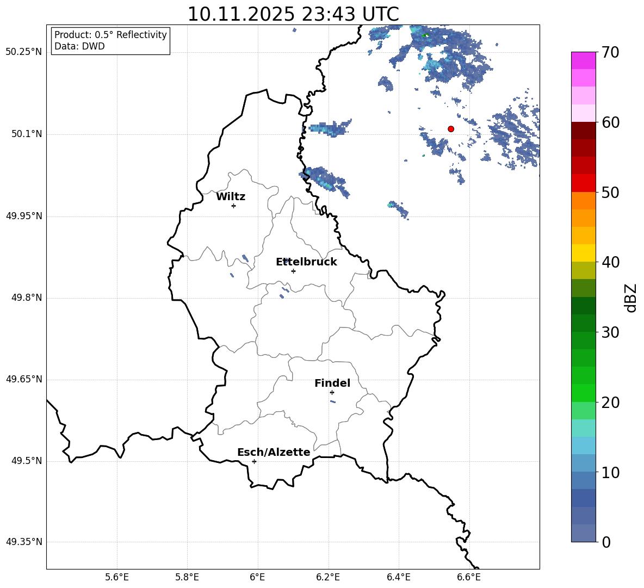644x588 pixels.
Task: Click the Wiltz location cross marker
Action: coord(234,206)
